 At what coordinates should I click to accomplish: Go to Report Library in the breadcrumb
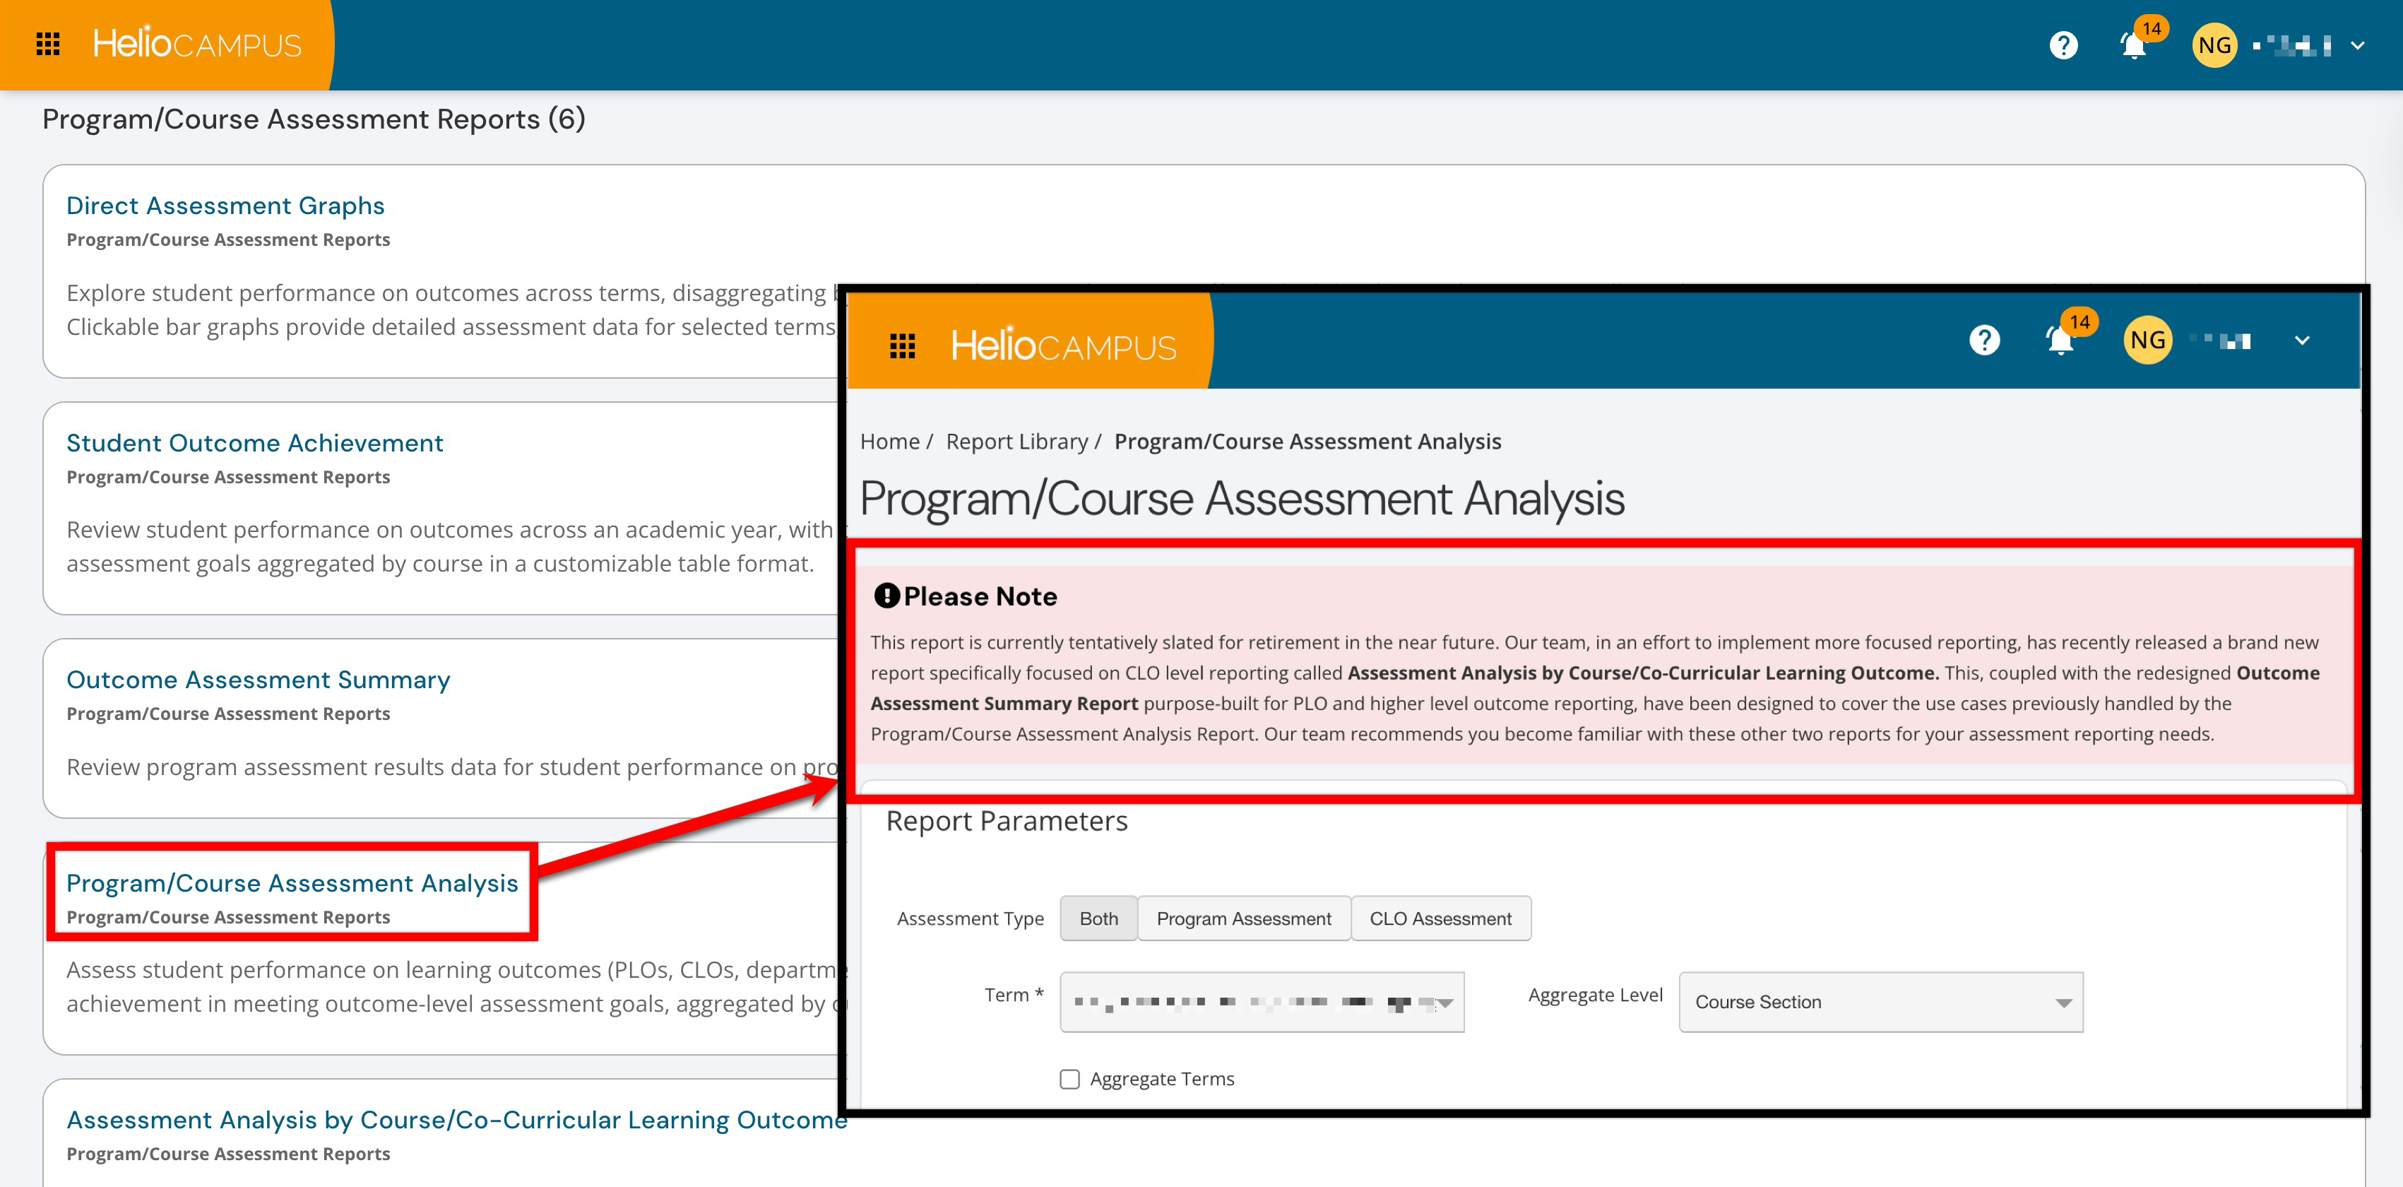(1017, 442)
